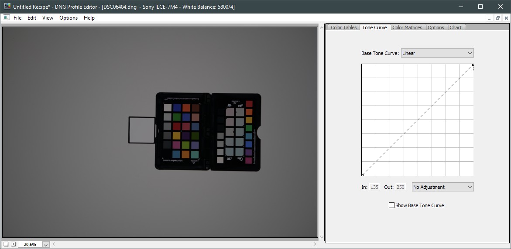
Task: Switch to the Color Tables tab
Action: (x=343, y=27)
